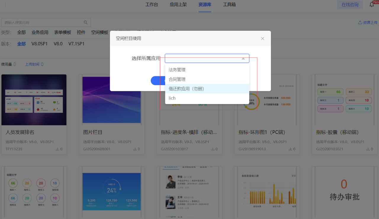
Task: Open the 人员发展排名 thumbnail
Action: point(34,100)
